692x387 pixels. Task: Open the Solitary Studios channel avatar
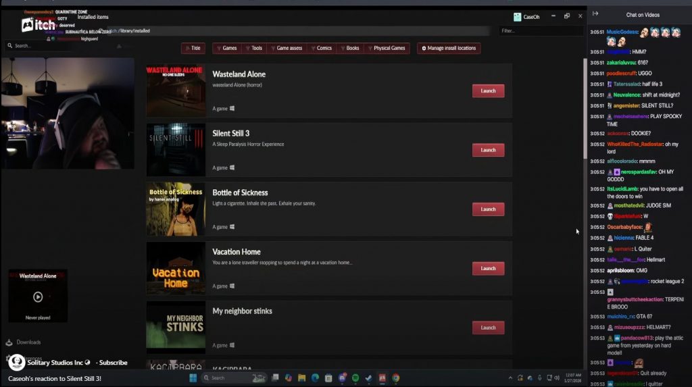tap(17, 363)
